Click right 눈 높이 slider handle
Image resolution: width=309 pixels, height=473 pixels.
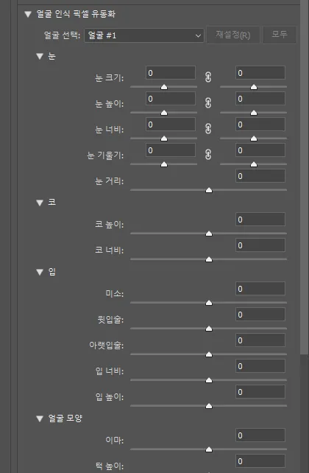(254, 113)
